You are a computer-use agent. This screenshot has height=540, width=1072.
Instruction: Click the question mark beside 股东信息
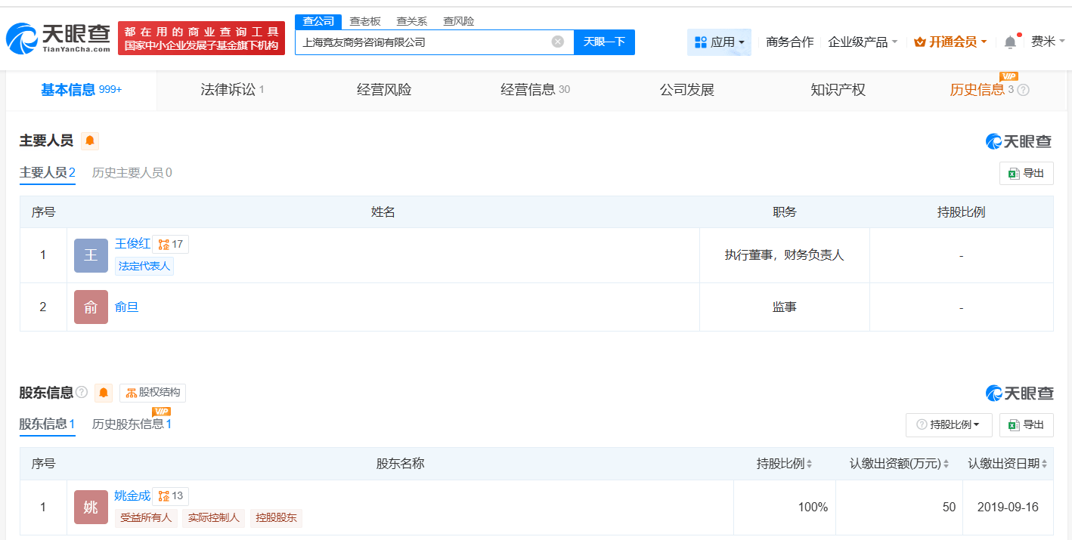click(x=82, y=393)
